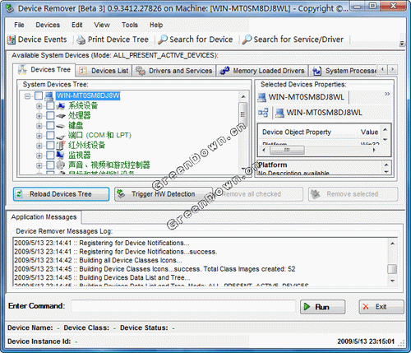The height and width of the screenshot is (353, 411).
Task: Expand the 监视器 tree node
Action: 39,156
